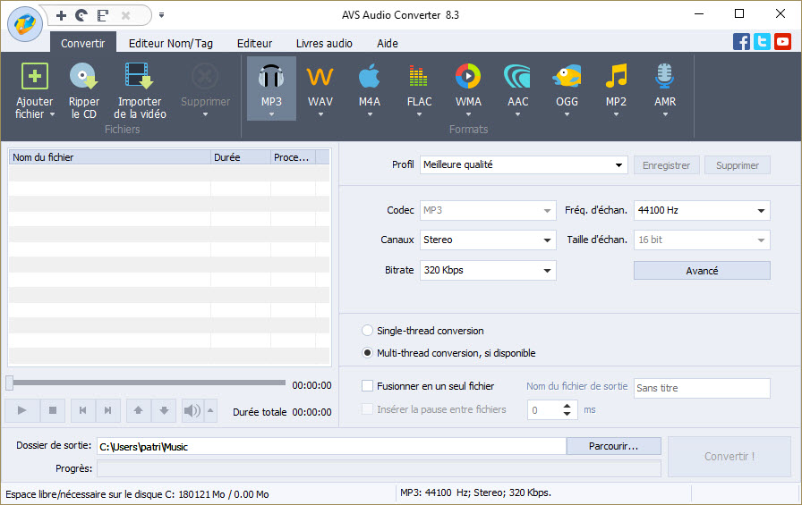Pick the OGG format icon
Image resolution: width=802 pixels, height=505 pixels.
coord(567,77)
